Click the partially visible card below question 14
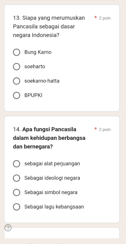The height and width of the screenshot is (244, 126). tap(62, 233)
